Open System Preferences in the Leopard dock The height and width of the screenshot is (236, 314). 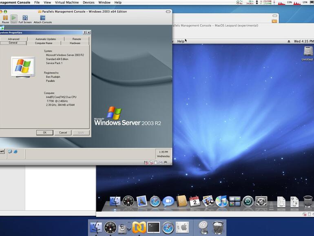(x=261, y=201)
